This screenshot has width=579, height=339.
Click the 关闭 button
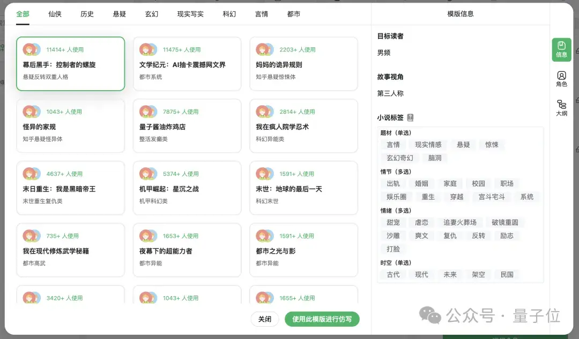coord(265,319)
